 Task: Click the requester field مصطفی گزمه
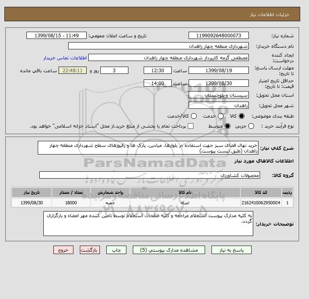click(169, 57)
